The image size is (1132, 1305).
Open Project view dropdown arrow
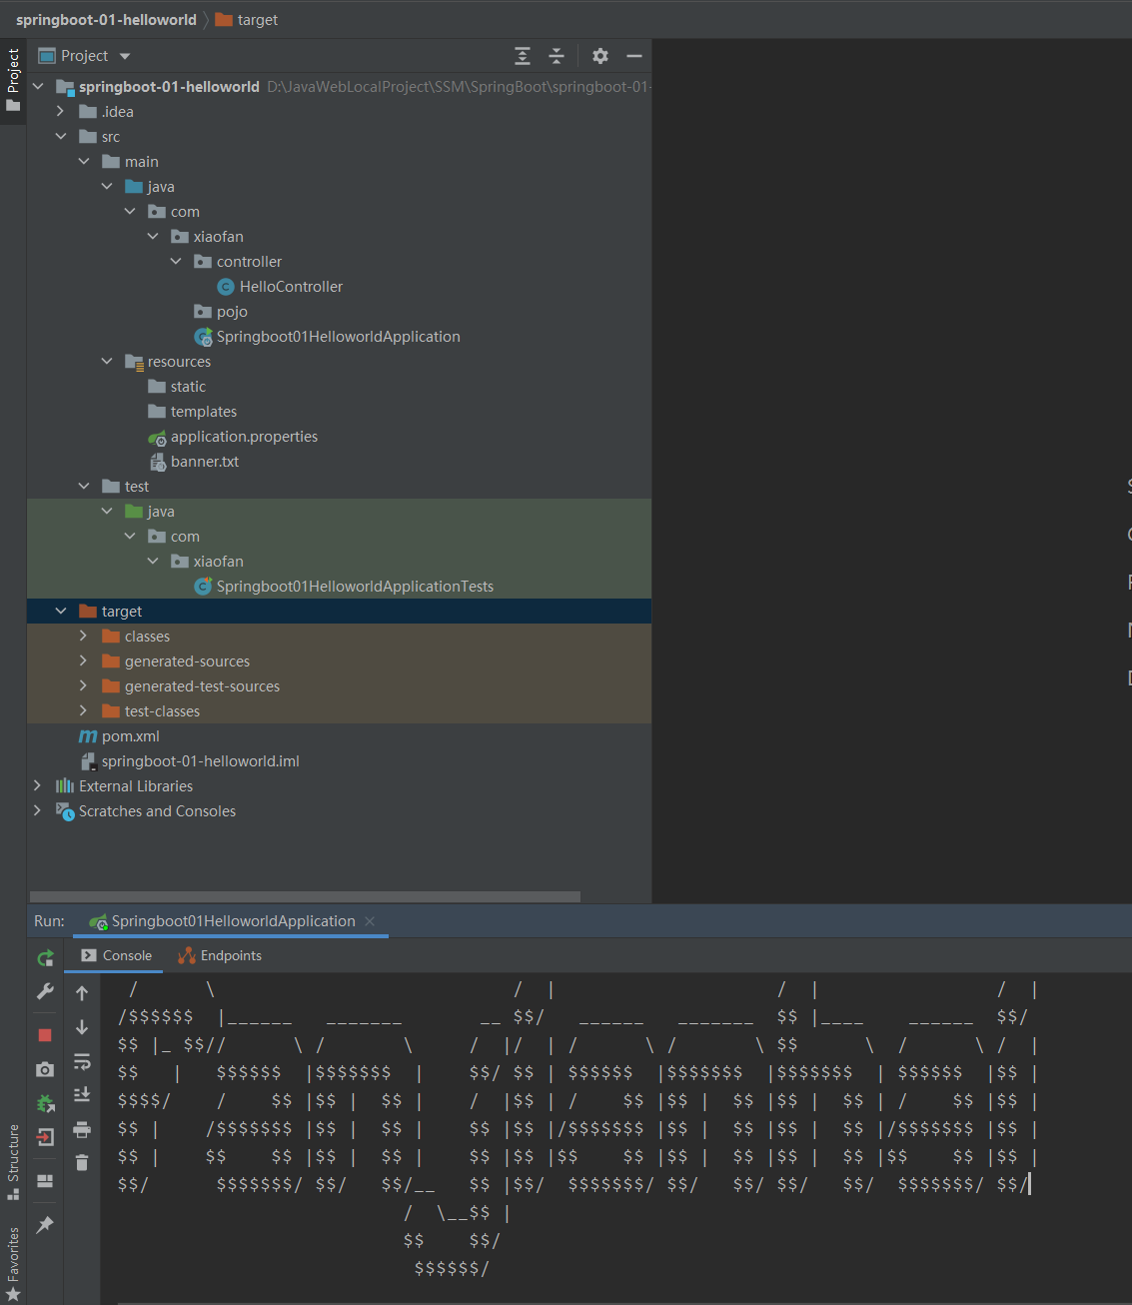coord(125,57)
